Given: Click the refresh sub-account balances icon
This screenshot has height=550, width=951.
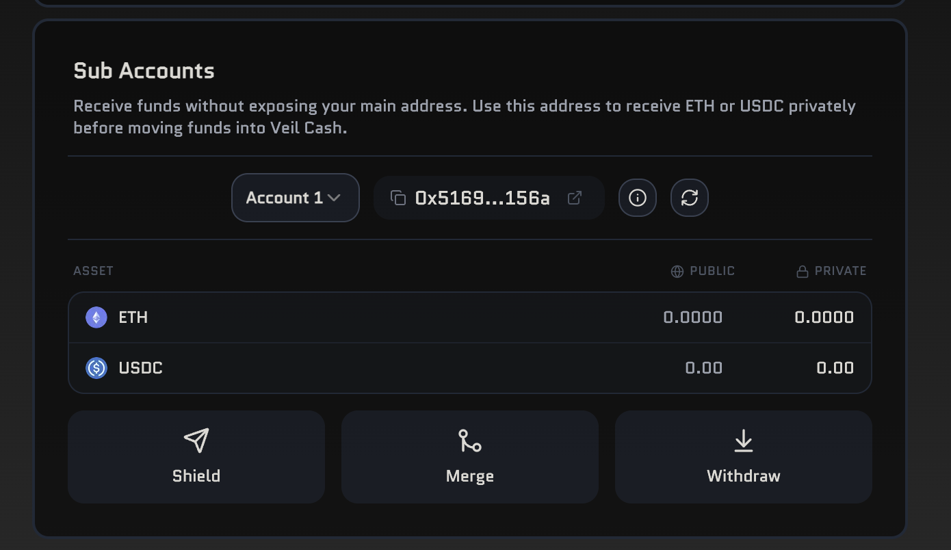Looking at the screenshot, I should point(689,197).
